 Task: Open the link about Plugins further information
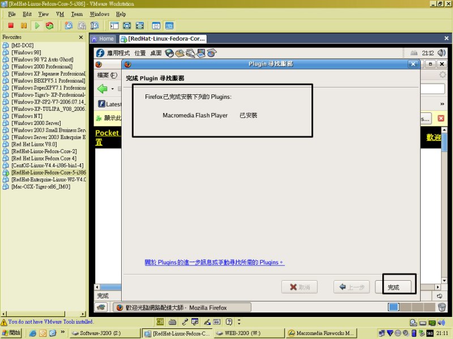tap(215, 262)
